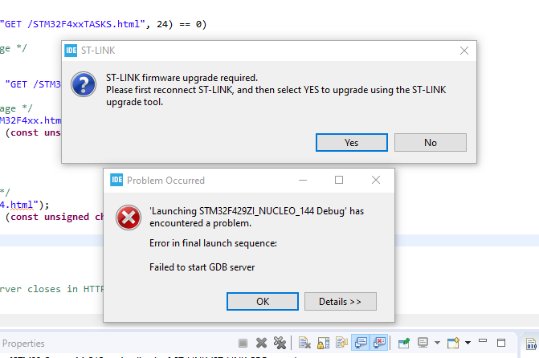This screenshot has height=358, width=539.
Task: Toggle Scroll Lock in the console toolbar
Action: coord(323,343)
